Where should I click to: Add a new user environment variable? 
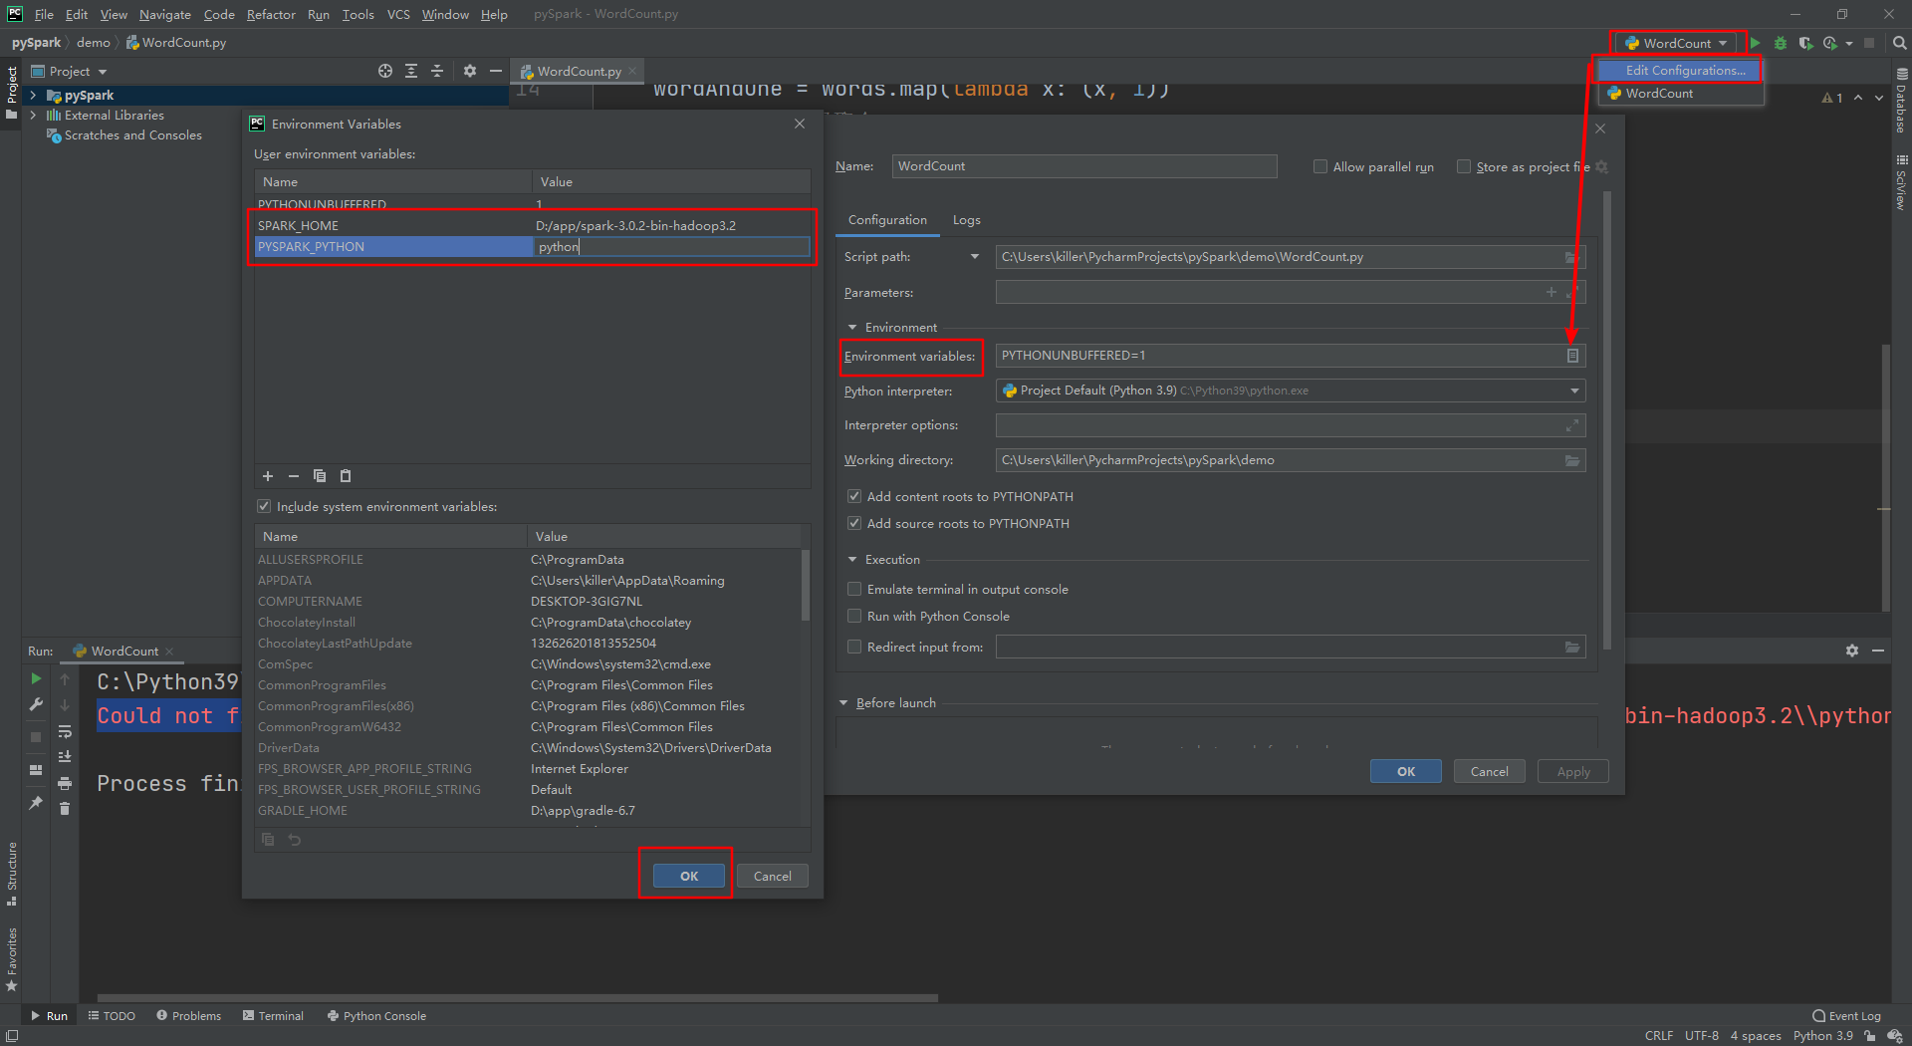click(268, 476)
